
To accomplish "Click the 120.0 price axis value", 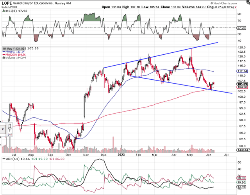I will [242, 56].
